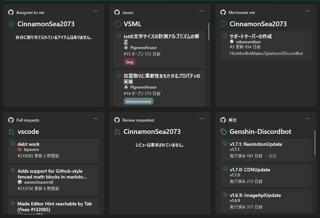Viewport: 320px width, 218px height.
Task: Click the 解放 releases widget scrollbar
Action: 315,143
